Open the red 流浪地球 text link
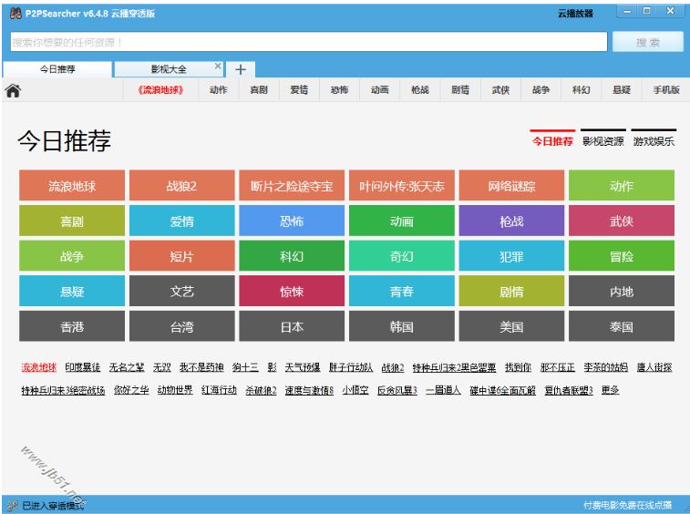Viewport: 690px width, 514px height. coord(38,367)
